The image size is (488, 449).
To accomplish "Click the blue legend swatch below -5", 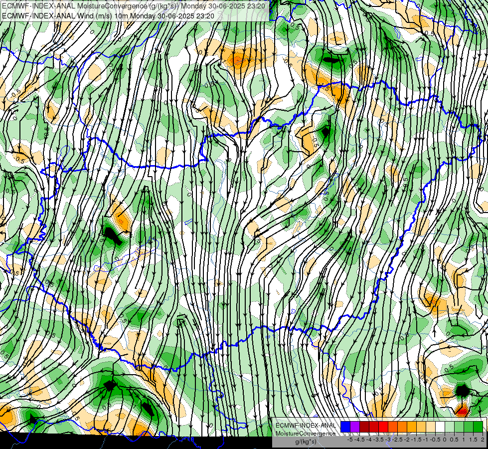I will coord(345,427).
